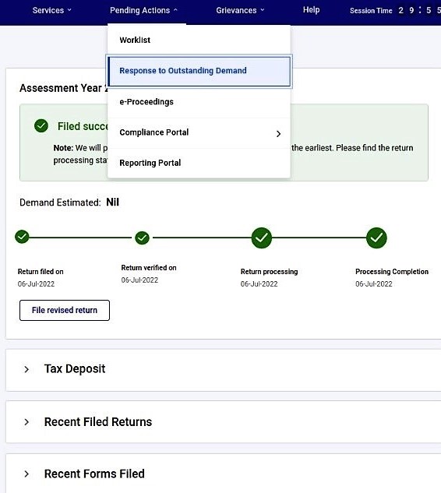Click the Return filed on checkmark
This screenshot has width=441, height=493.
pos(22,237)
